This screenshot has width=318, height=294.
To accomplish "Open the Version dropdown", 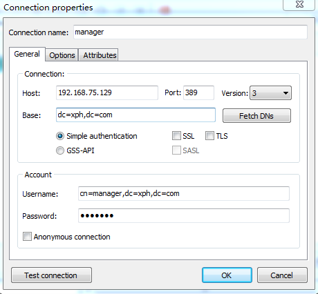I will (x=270, y=93).
